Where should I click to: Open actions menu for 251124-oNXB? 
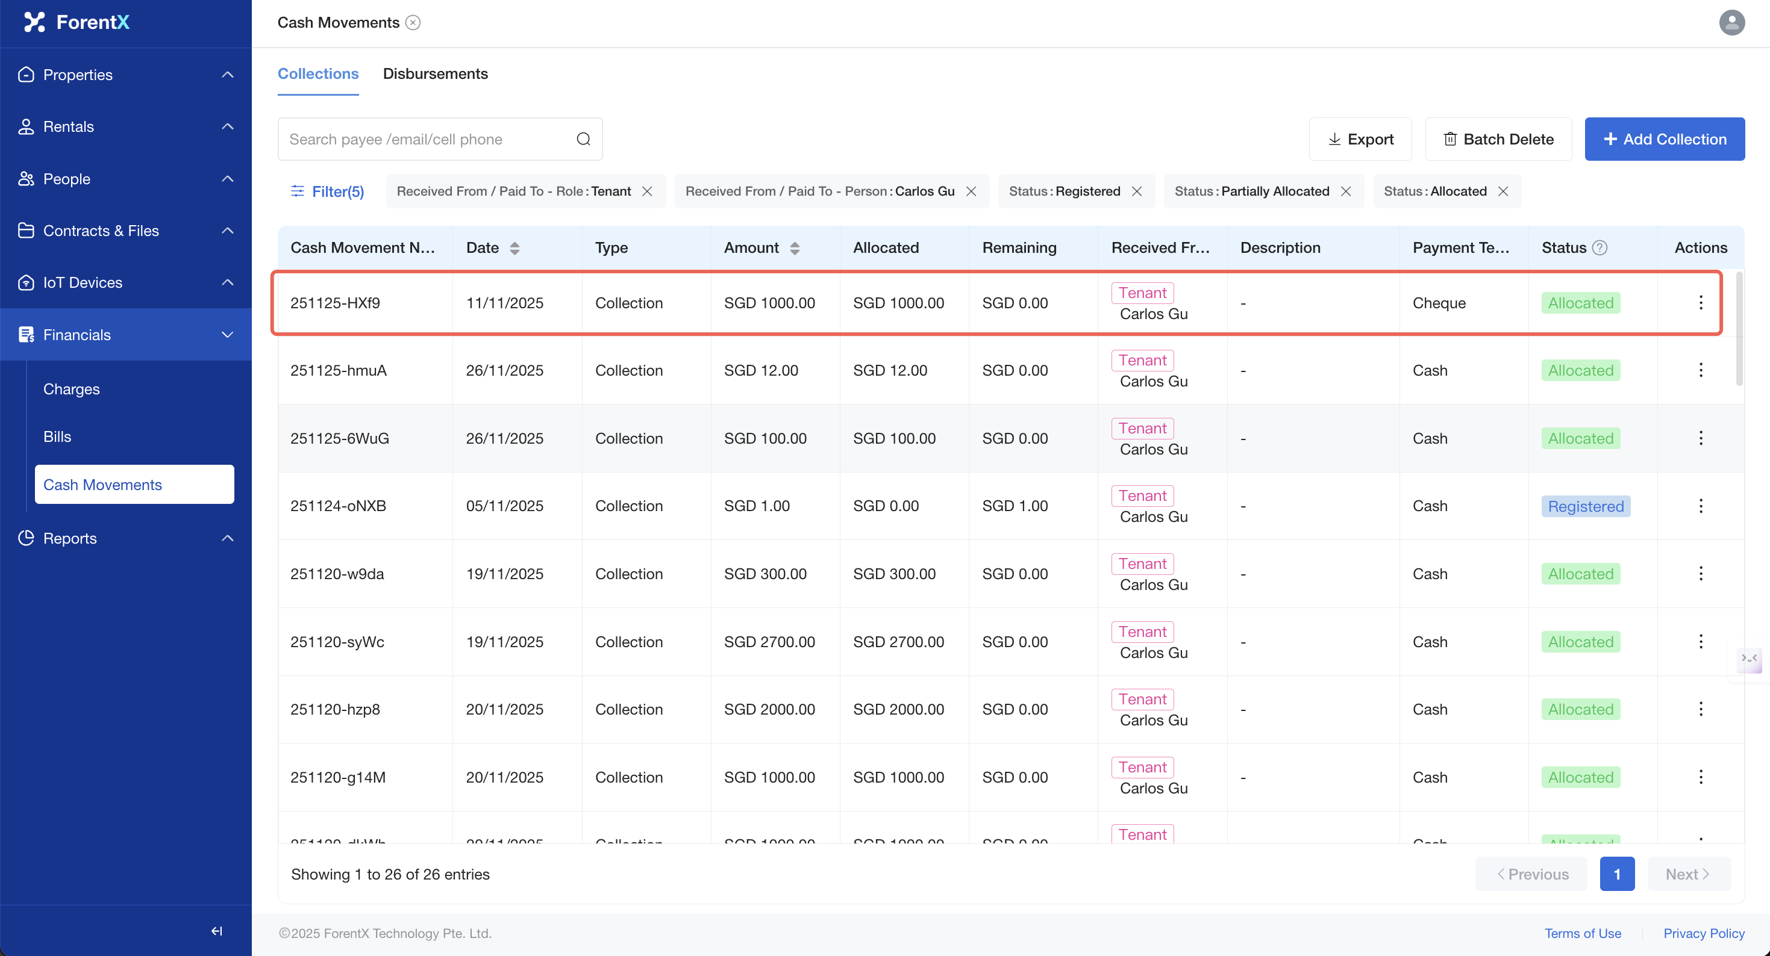click(1701, 506)
